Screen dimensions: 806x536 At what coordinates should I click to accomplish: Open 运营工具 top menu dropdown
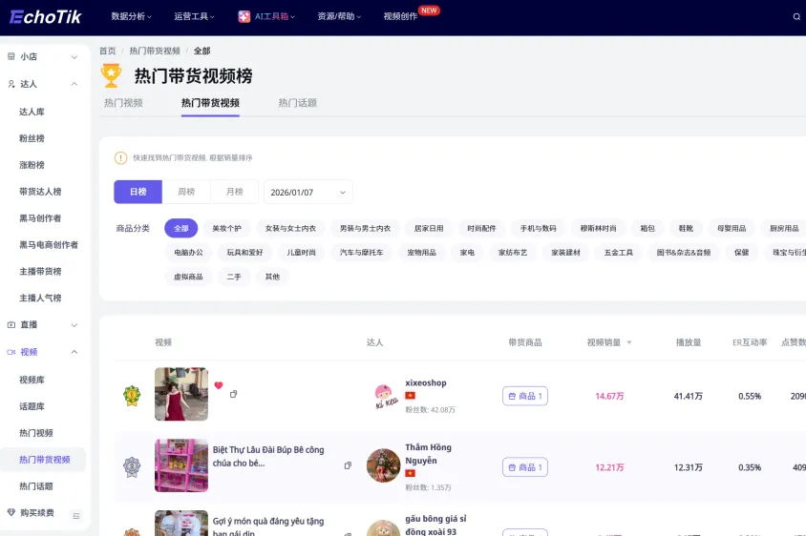[x=194, y=16]
